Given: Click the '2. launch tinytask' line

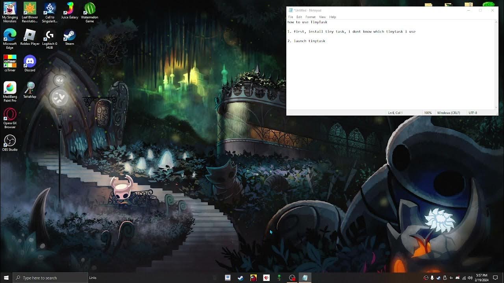Looking at the screenshot, I should (306, 41).
